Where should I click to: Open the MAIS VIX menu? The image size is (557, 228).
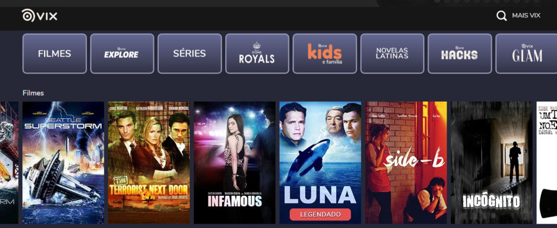[x=526, y=16]
